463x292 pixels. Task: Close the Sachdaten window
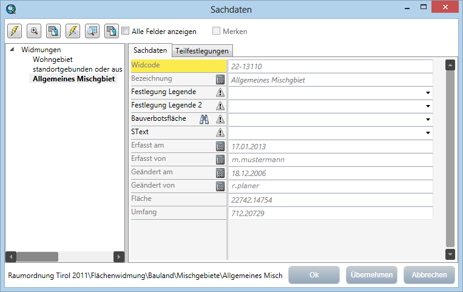point(445,7)
